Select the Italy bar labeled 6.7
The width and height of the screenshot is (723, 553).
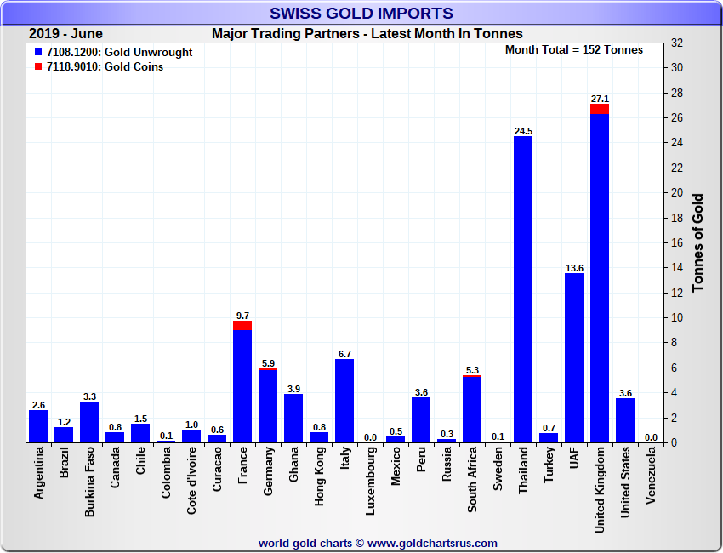click(x=344, y=401)
